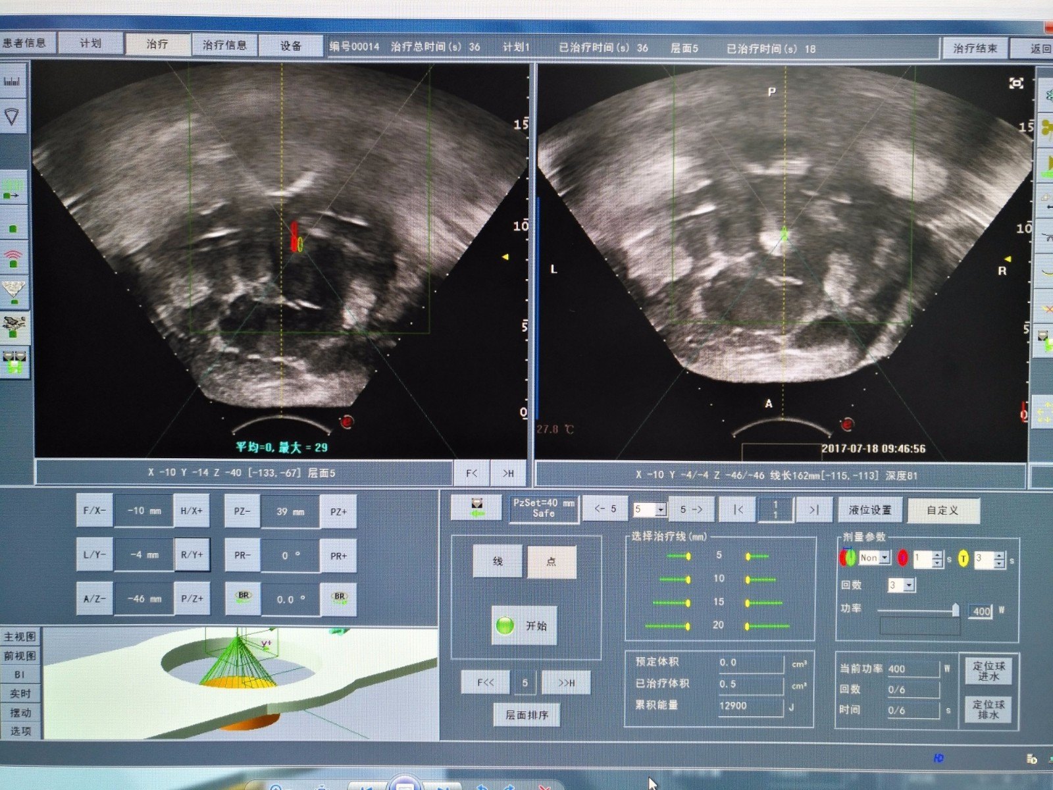Toggle the right 10 mm treatment line
The width and height of the screenshot is (1053, 790).
(x=761, y=580)
